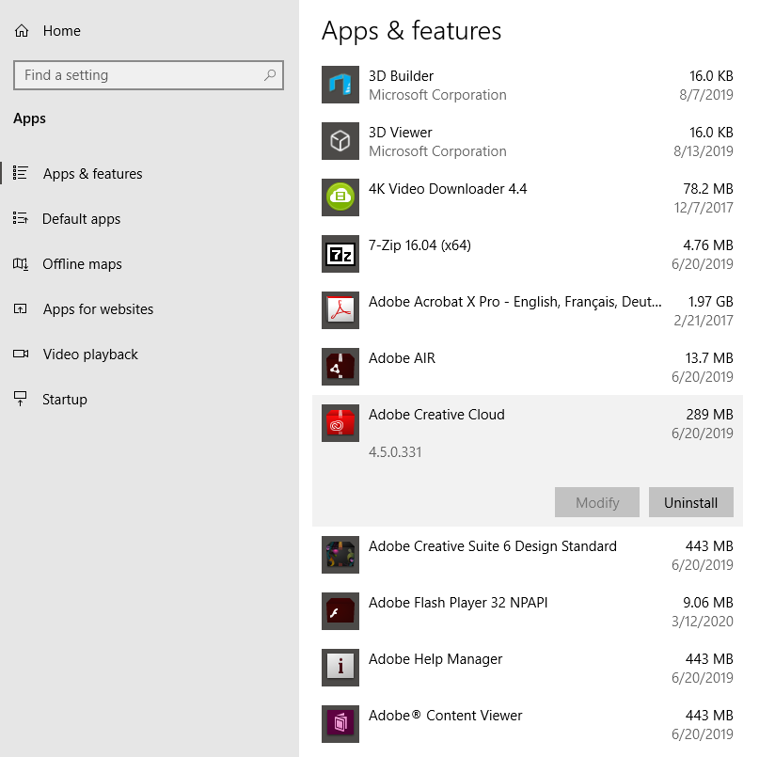The width and height of the screenshot is (775, 757).
Task: Click the Adobe Acrobat X Pro icon
Action: 340,310
